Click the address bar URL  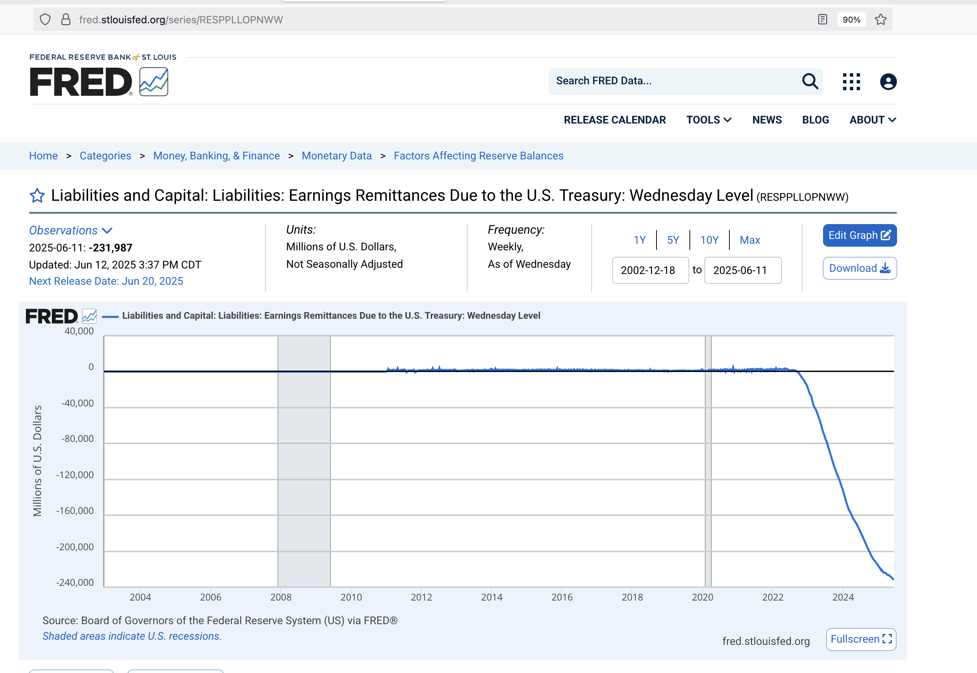coord(181,19)
